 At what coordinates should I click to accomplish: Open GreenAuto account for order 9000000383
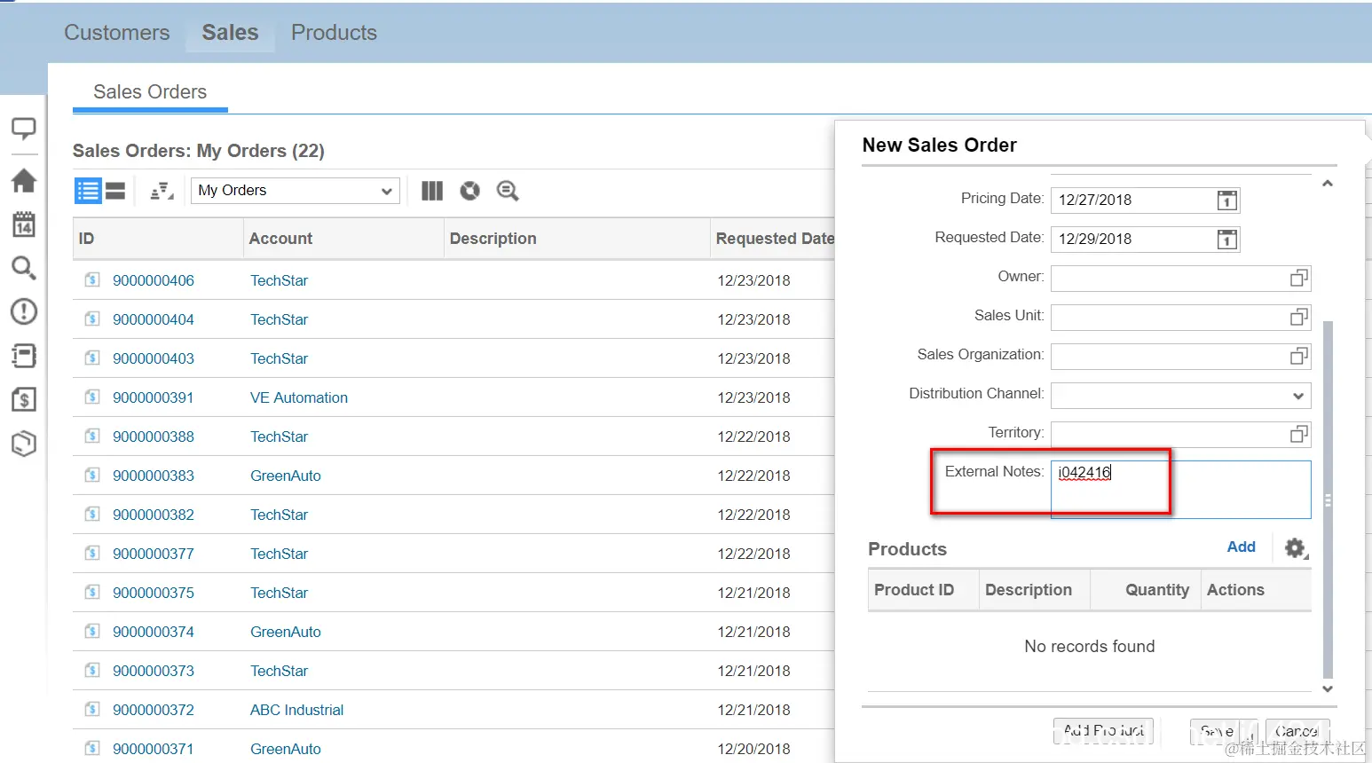[286, 476]
